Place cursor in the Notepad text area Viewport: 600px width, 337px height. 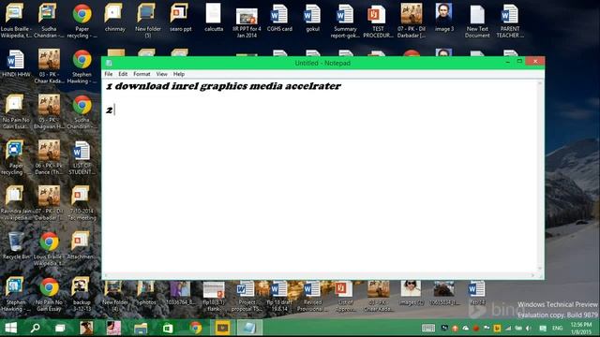(x=321, y=176)
